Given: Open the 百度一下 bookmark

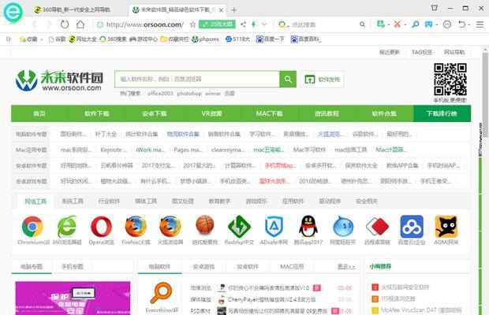Looking at the screenshot, I should [271, 39].
